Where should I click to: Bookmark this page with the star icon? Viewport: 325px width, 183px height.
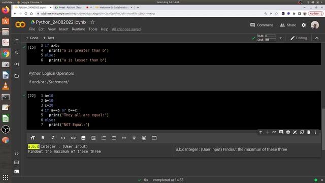(x=276, y=14)
